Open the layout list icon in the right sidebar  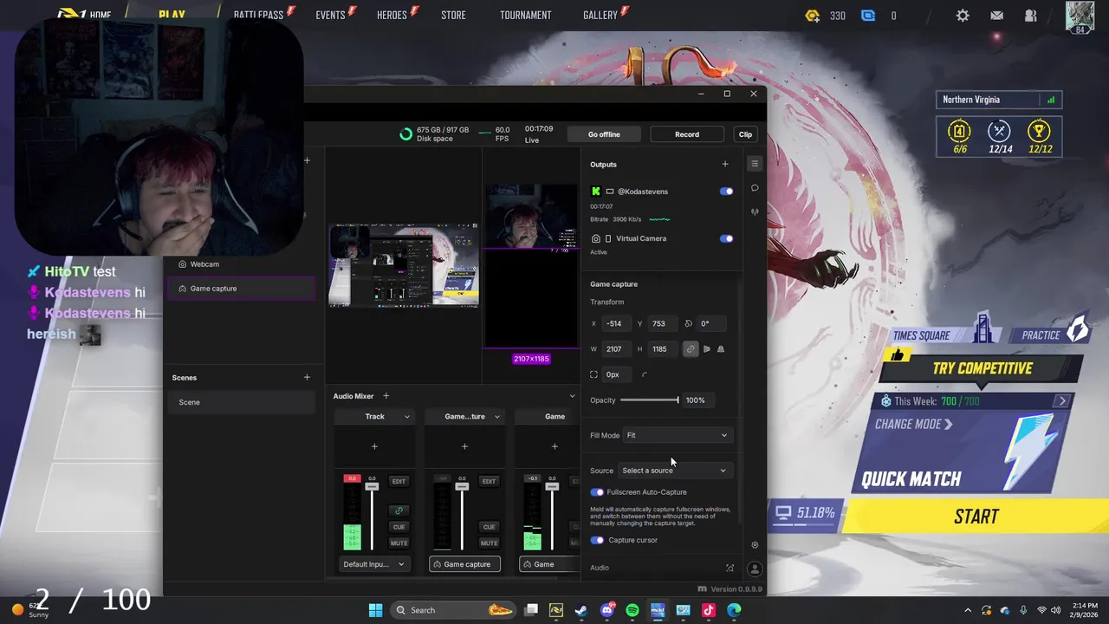point(755,164)
